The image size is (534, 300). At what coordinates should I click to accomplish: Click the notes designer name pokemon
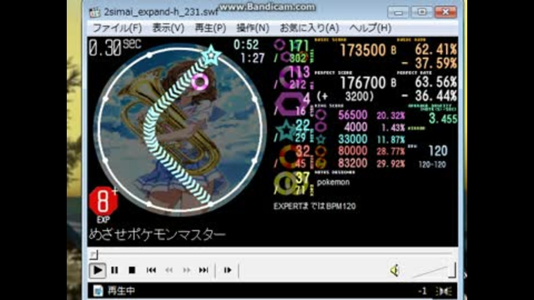click(x=333, y=182)
